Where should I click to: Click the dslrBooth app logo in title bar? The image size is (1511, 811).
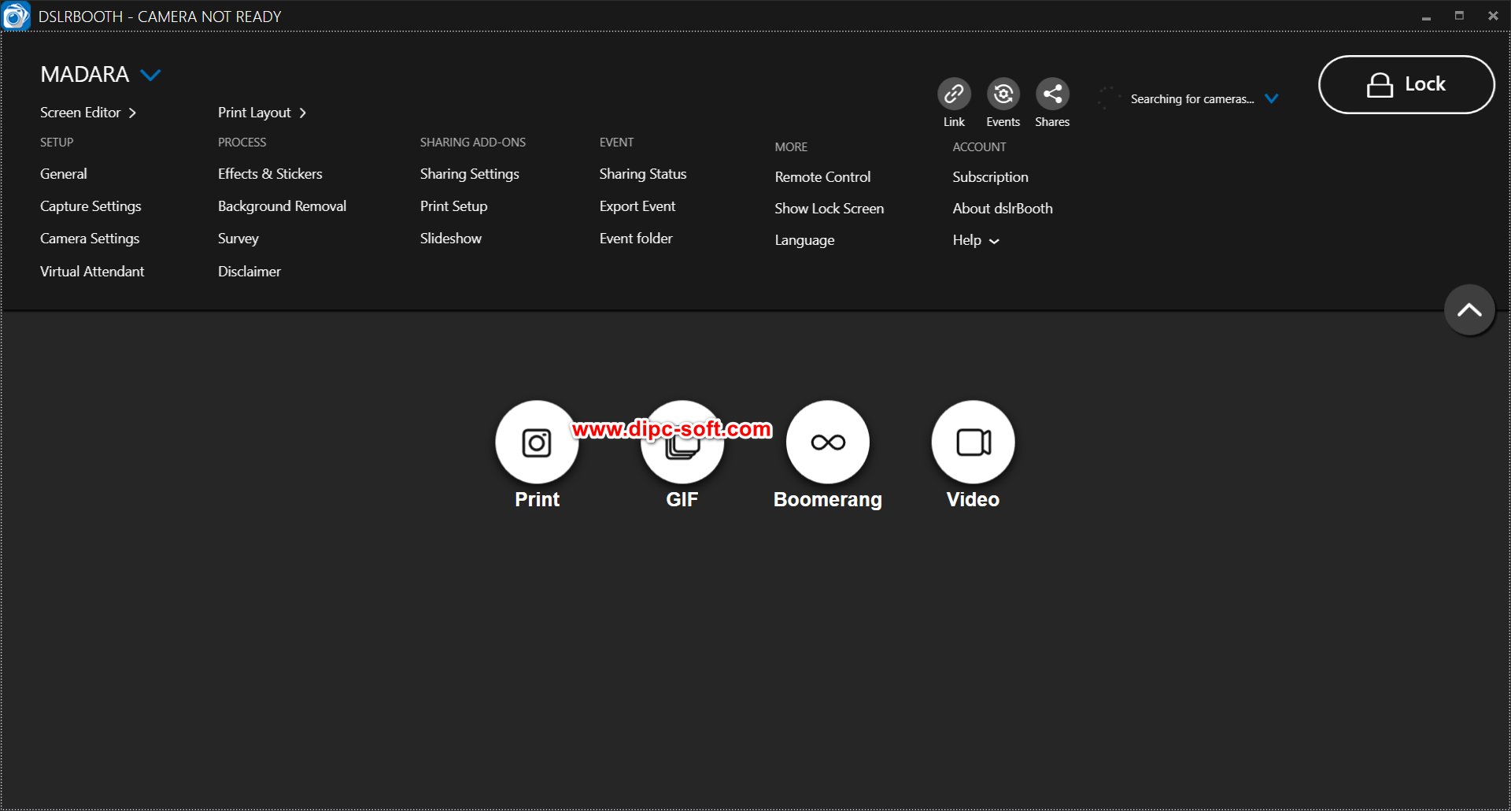click(x=16, y=16)
